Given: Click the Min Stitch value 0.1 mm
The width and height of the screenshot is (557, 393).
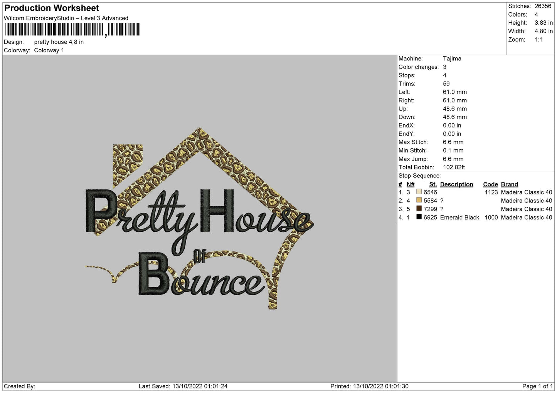Looking at the screenshot, I should [x=453, y=151].
